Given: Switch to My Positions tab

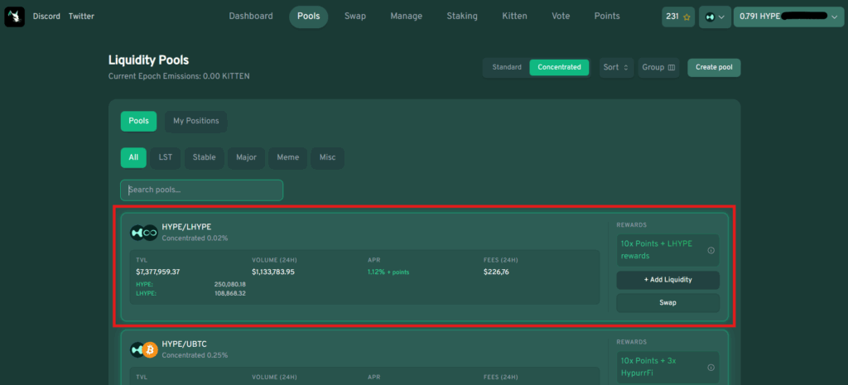Looking at the screenshot, I should (195, 121).
